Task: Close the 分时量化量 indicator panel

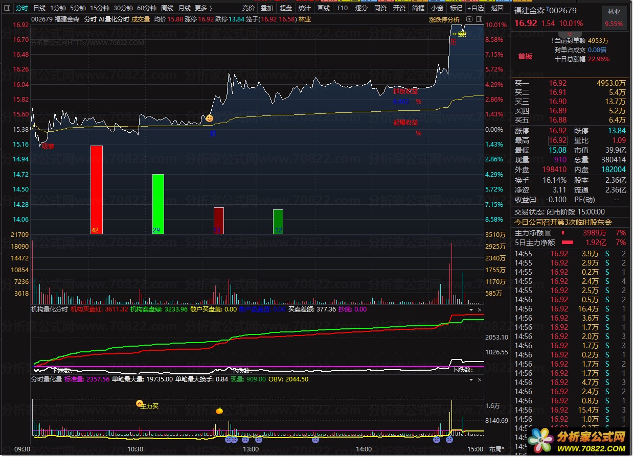Action: click(480, 380)
